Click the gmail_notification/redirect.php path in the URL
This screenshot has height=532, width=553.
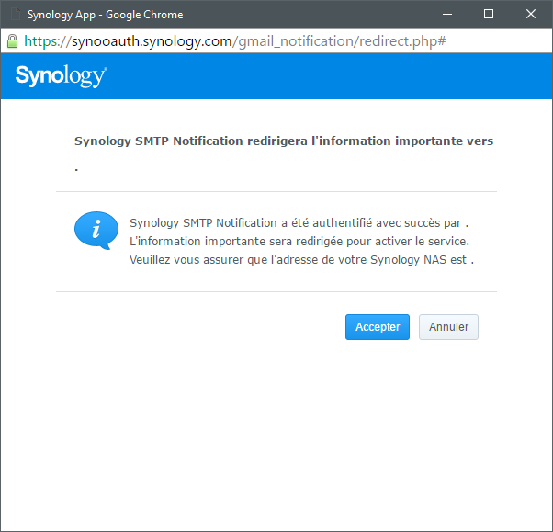pos(337,41)
